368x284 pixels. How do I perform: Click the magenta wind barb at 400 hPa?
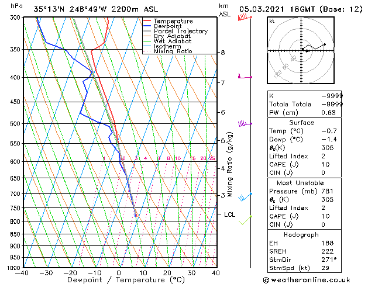[x=245, y=76]
